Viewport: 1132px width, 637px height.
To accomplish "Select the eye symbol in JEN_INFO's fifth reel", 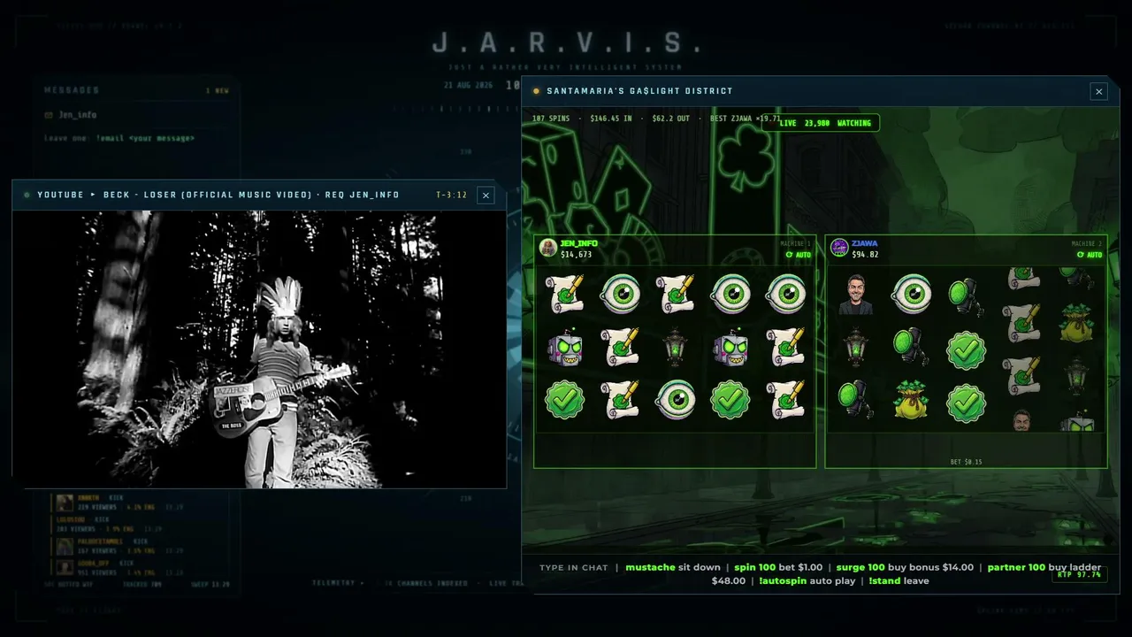I will [x=785, y=294].
